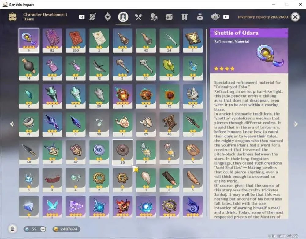Click the Refinement Material label
Image resolution: width=306 pixels, height=239 pixels.
point(231,41)
